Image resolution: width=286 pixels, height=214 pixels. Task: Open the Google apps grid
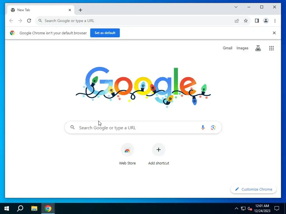pos(271,48)
